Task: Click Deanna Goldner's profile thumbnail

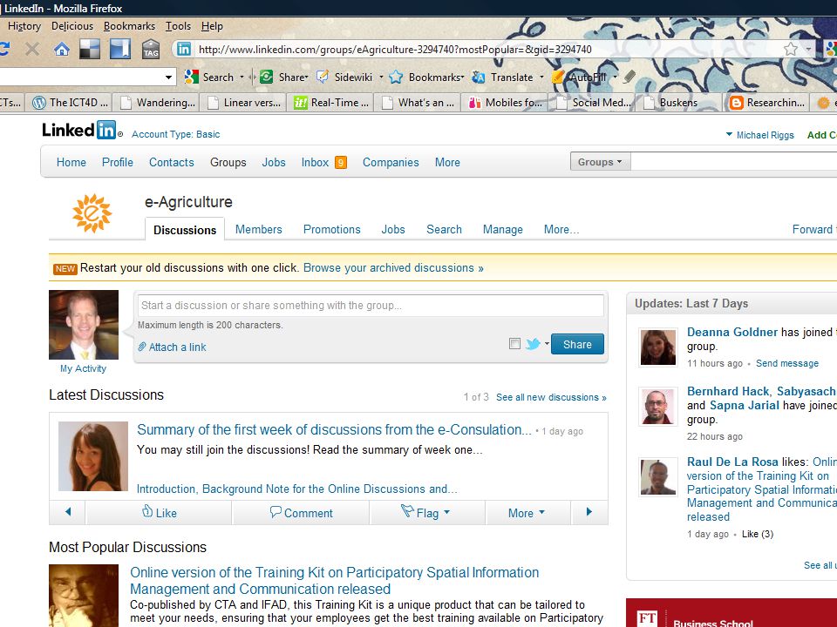Action: coord(657,347)
